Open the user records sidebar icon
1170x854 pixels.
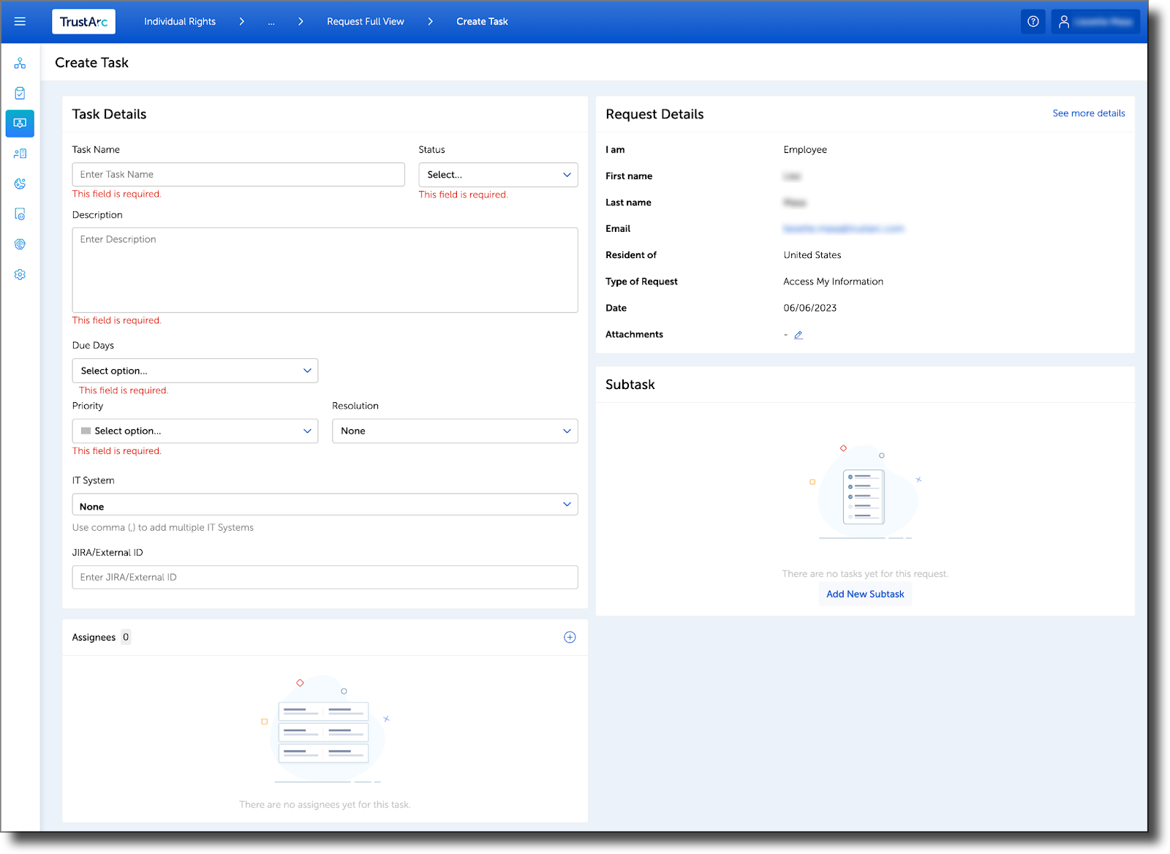point(20,153)
